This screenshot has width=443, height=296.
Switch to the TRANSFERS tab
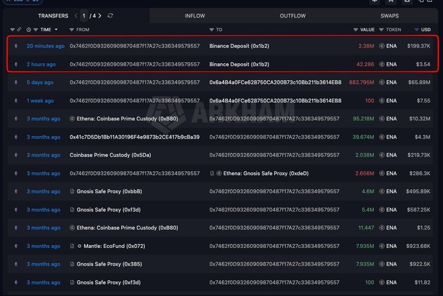pyautogui.click(x=53, y=16)
